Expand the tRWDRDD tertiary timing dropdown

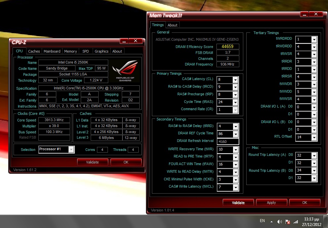(x=314, y=47)
